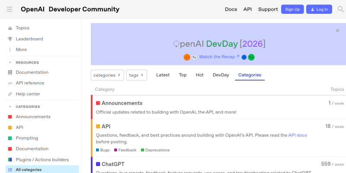Click the "559 / week" topic count
Viewport: 346px width, 173px height.
tap(333, 164)
